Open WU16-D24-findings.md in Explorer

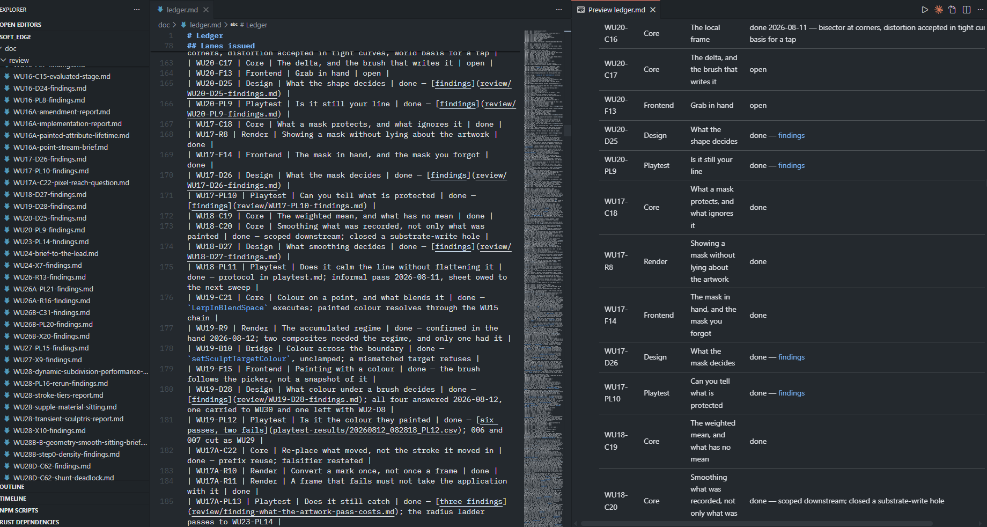point(50,88)
